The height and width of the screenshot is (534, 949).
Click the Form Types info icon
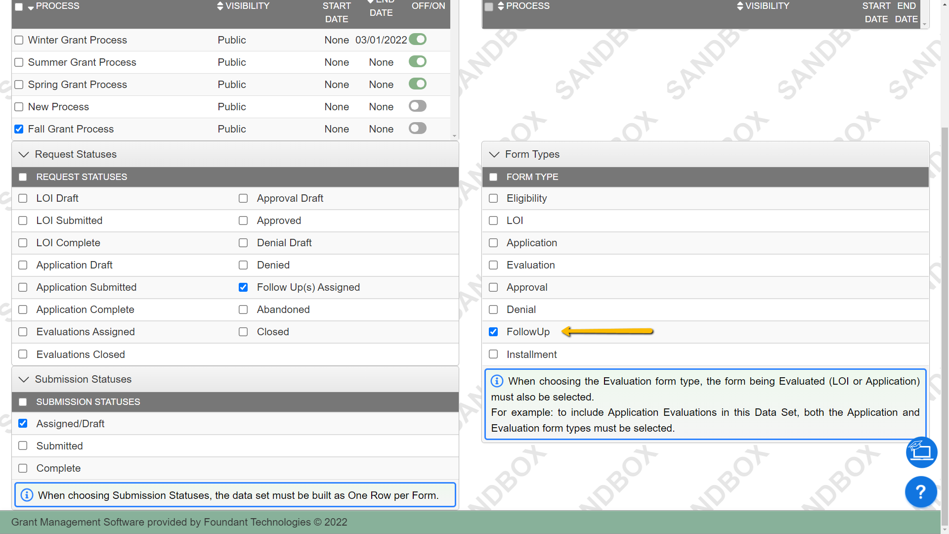[x=497, y=381]
